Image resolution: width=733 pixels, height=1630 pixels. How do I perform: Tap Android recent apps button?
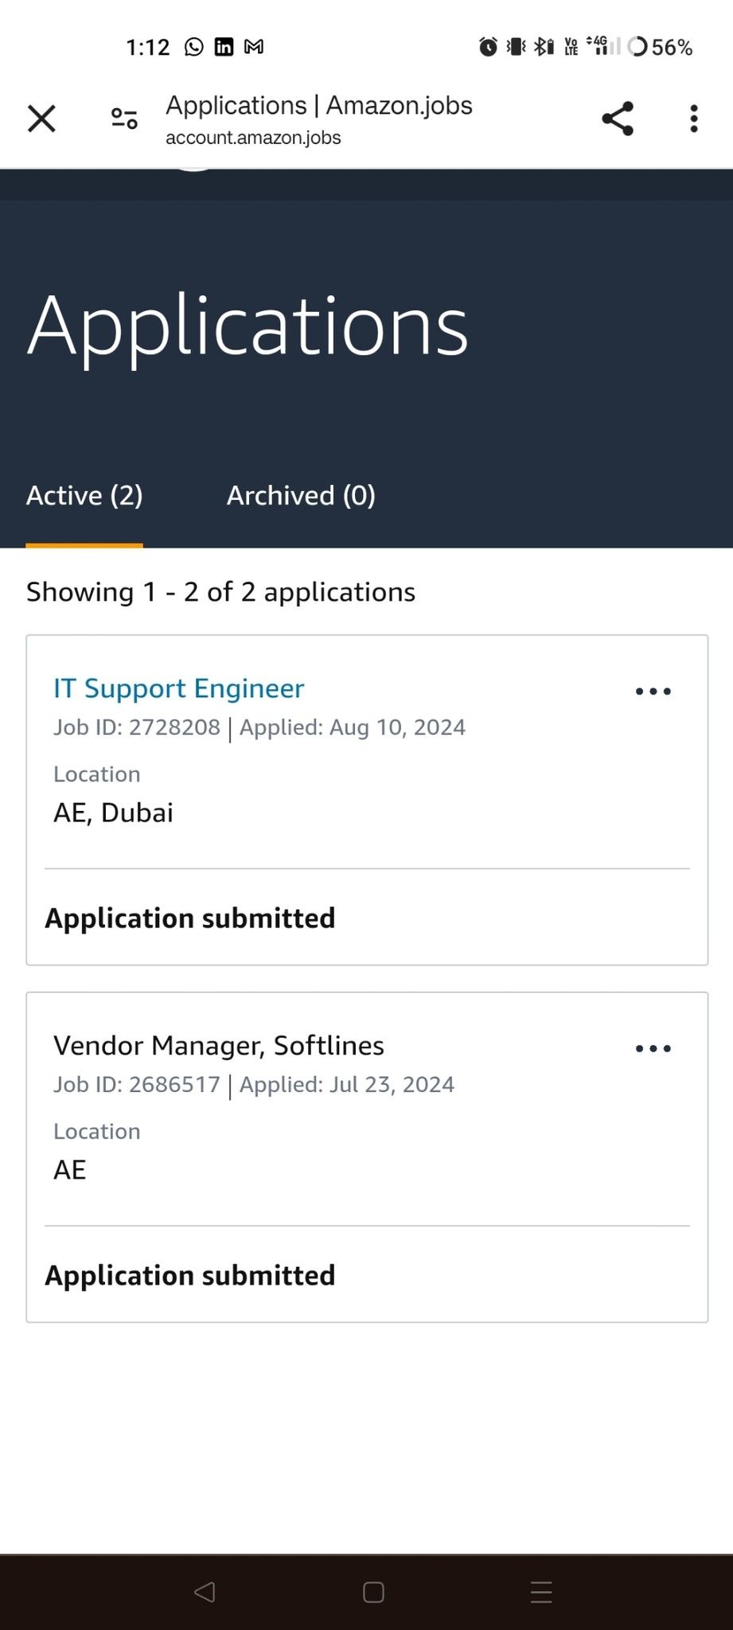pyautogui.click(x=541, y=1592)
